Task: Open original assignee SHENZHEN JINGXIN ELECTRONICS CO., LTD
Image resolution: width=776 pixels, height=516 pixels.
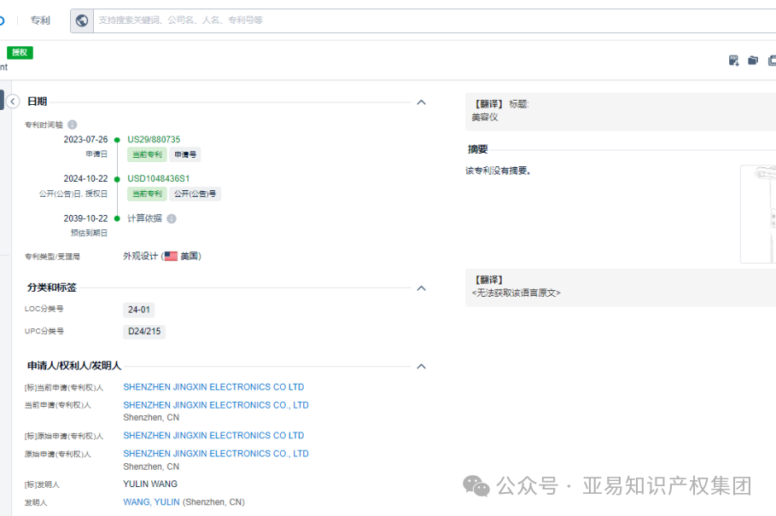Action: click(216, 454)
